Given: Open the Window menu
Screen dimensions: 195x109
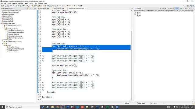Looking at the screenshot, I should coord(41,3).
